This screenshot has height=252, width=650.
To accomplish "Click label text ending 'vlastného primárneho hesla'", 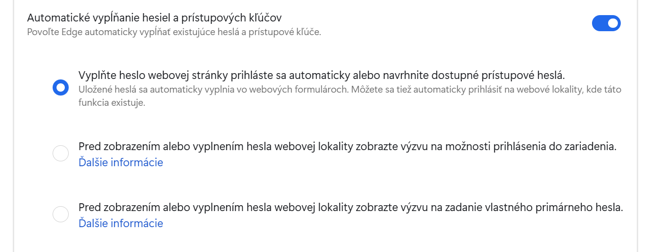I will (351, 208).
